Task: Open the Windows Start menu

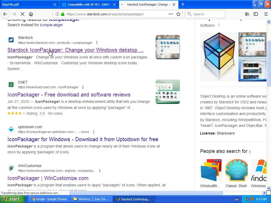Action: point(12,199)
